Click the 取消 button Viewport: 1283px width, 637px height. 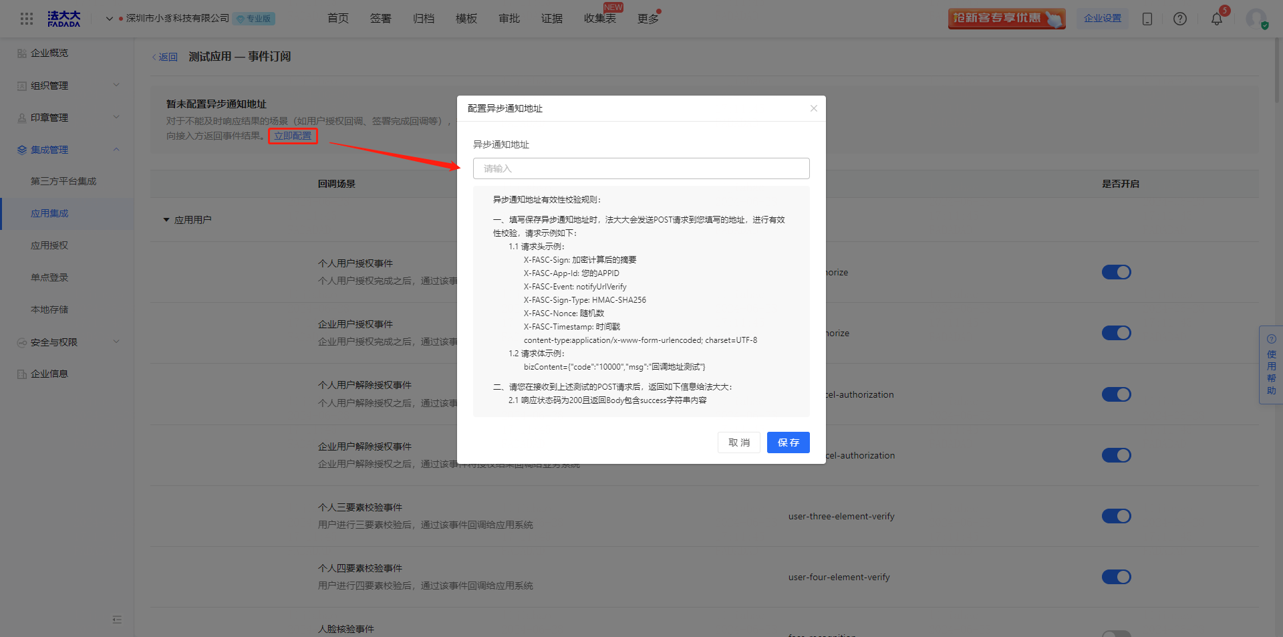click(x=738, y=442)
